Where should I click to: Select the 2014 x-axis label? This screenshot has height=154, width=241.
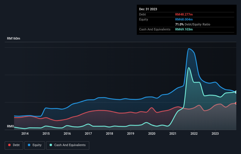pos(25,134)
